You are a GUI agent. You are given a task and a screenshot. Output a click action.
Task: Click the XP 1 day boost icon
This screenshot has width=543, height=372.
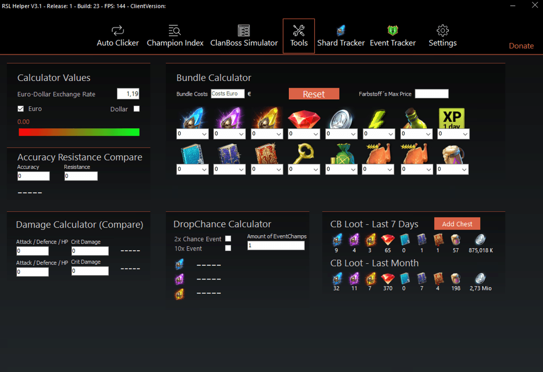click(451, 118)
